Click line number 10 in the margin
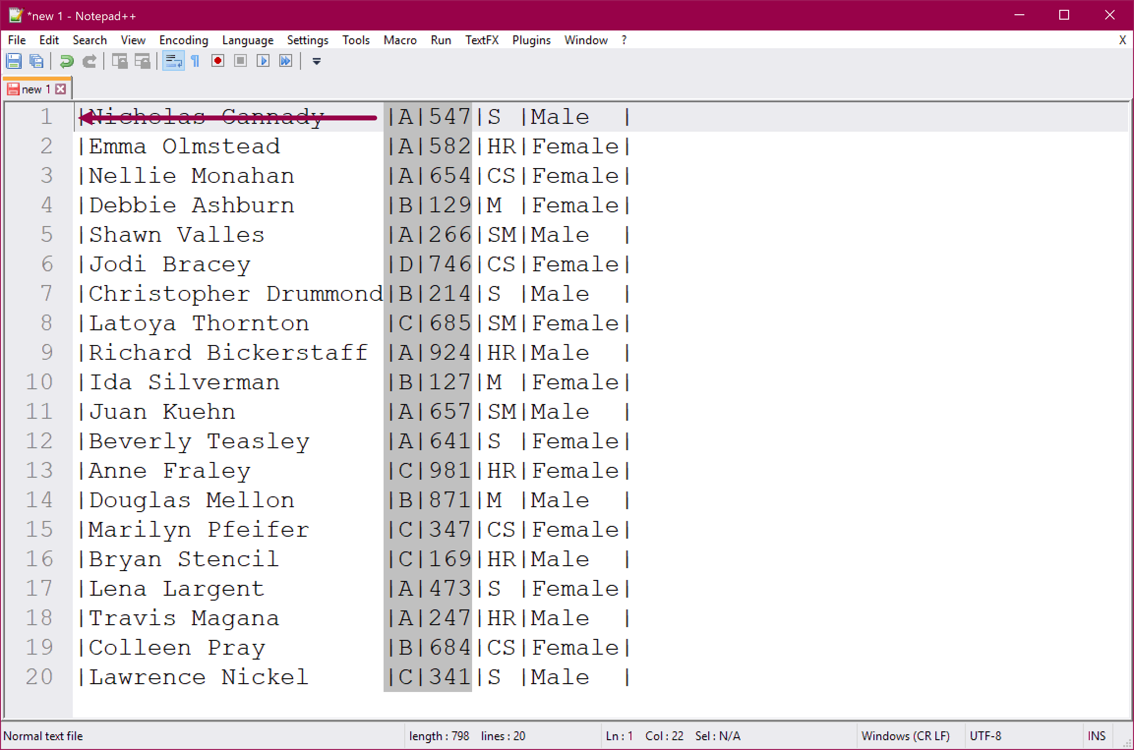The image size is (1134, 750). click(39, 382)
